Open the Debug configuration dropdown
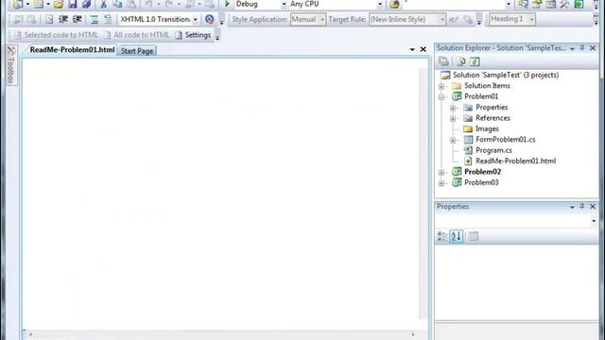 tap(284, 4)
